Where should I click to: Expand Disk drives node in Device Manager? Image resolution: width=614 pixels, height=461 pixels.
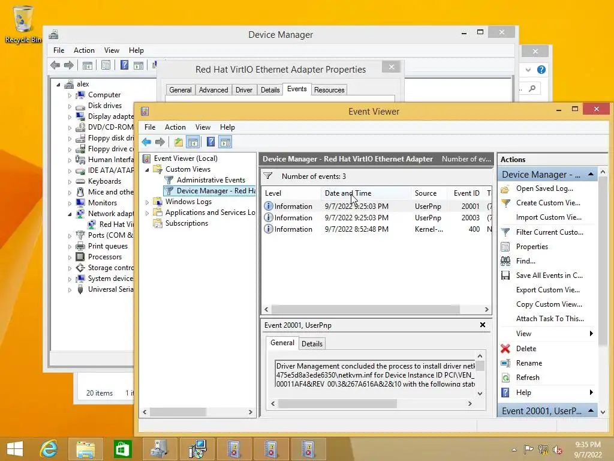pos(70,106)
